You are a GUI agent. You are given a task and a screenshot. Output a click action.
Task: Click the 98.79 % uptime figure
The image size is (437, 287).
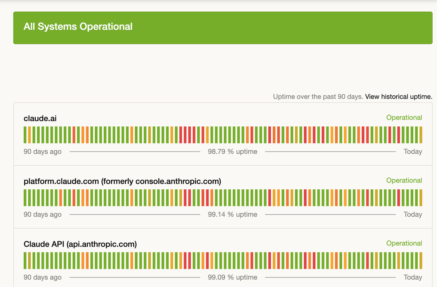[x=232, y=152]
